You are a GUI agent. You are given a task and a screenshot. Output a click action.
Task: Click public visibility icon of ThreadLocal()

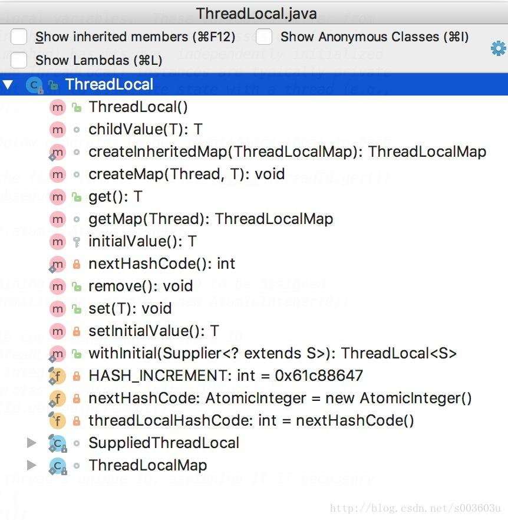(x=77, y=107)
